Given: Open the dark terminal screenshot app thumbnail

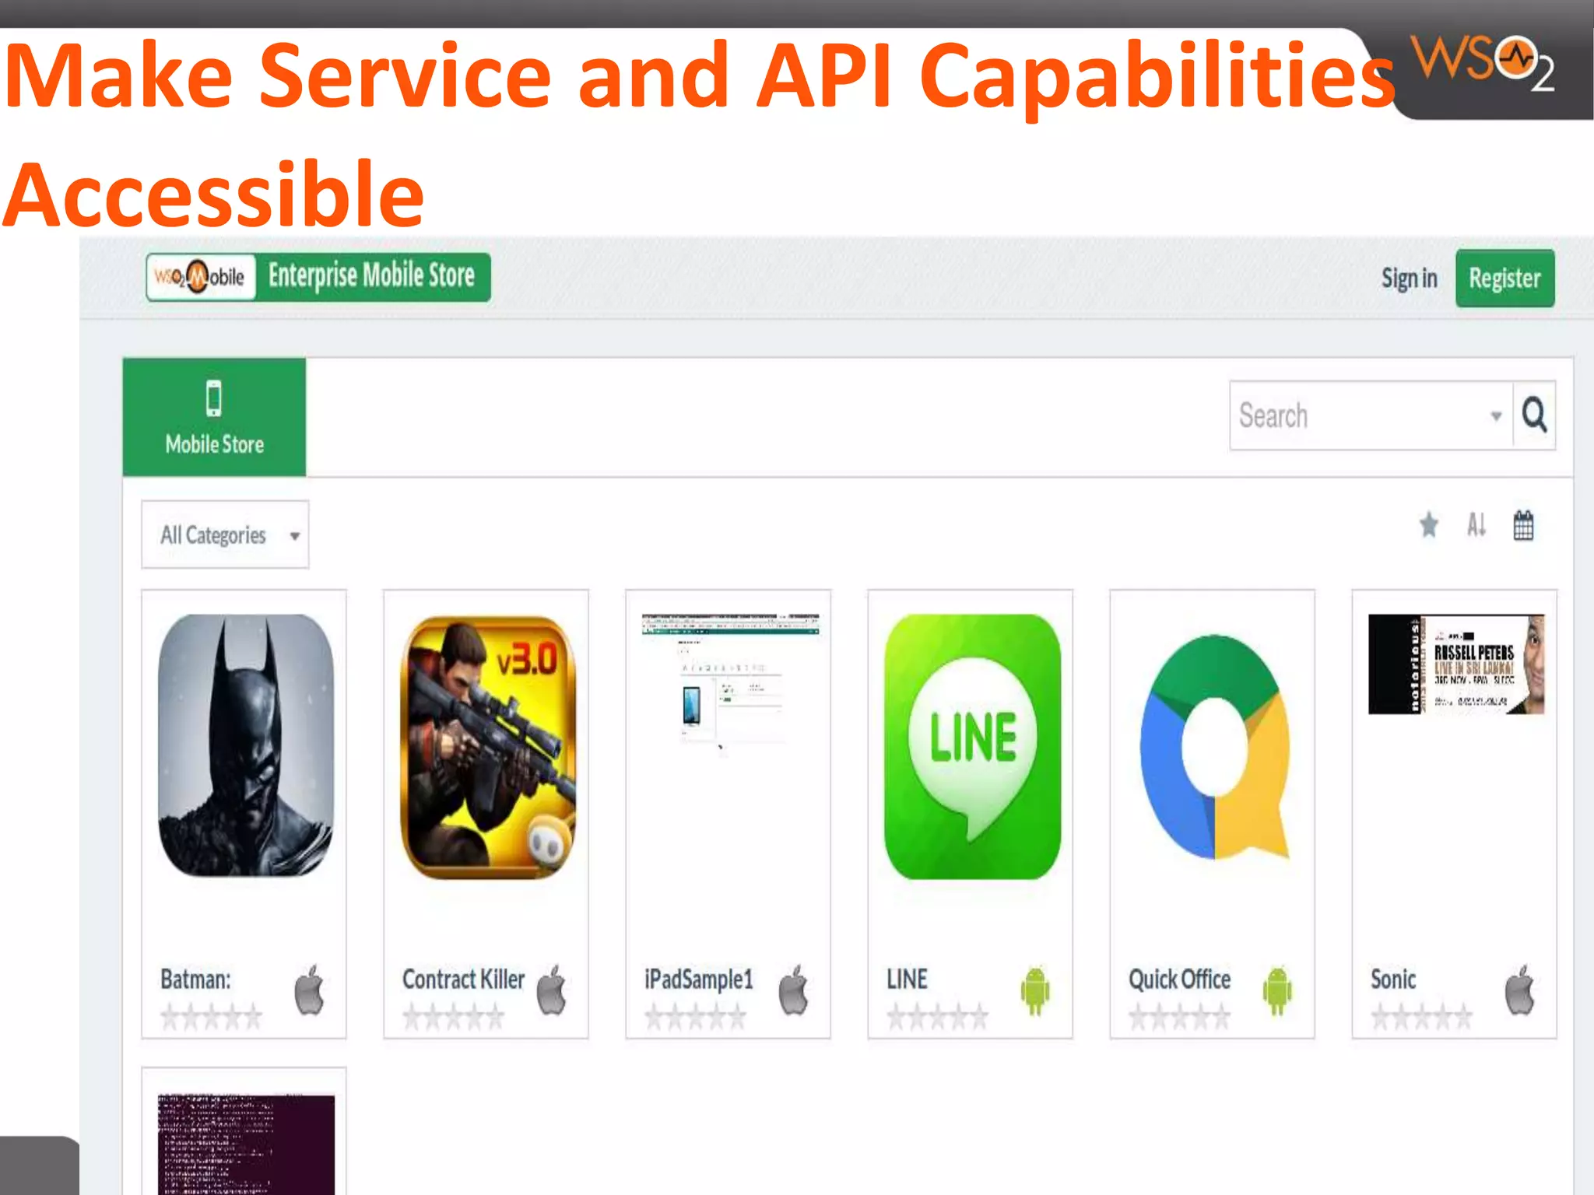Looking at the screenshot, I should coord(246,1144).
